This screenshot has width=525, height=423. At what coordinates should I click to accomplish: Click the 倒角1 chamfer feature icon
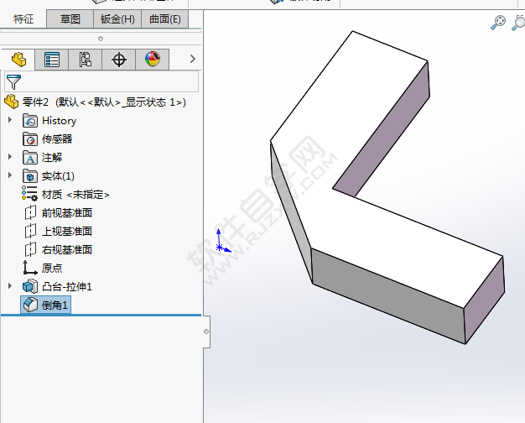coord(30,305)
